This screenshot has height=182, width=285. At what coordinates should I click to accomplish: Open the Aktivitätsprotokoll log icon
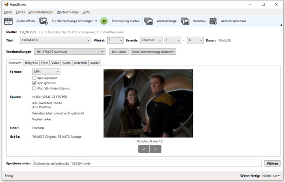(x=213, y=21)
